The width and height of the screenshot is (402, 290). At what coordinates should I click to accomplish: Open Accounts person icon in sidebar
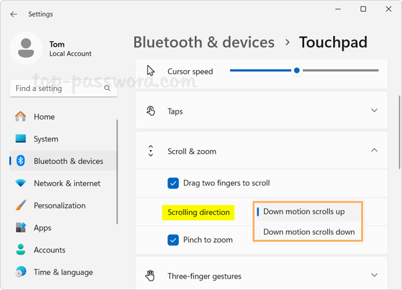21,250
